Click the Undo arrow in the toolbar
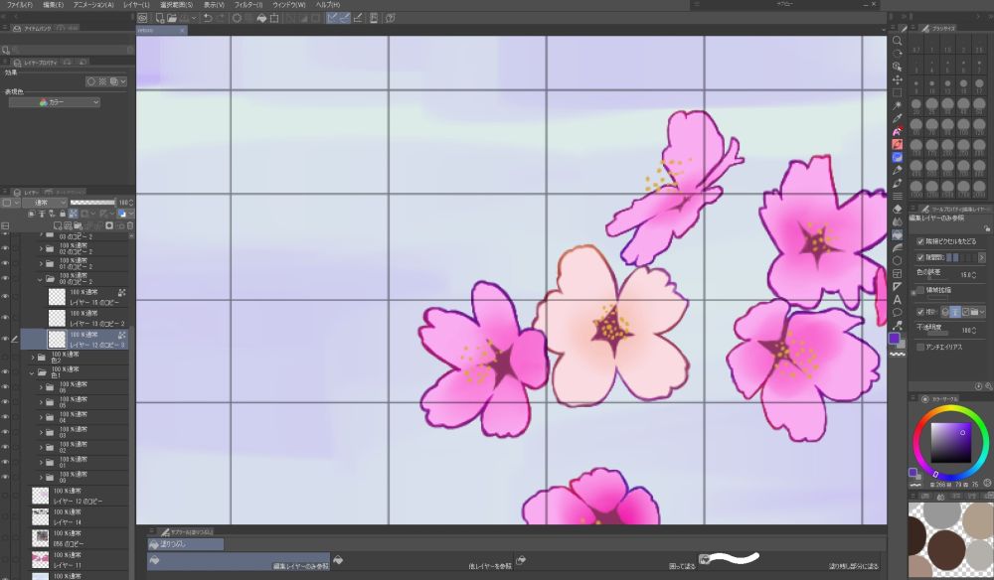Viewport: 994px width, 580px height. point(207,18)
